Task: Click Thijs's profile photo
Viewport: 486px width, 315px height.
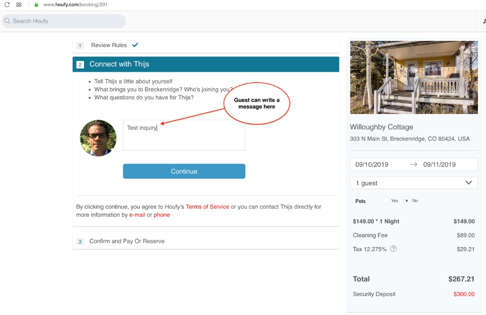Action: [x=98, y=138]
